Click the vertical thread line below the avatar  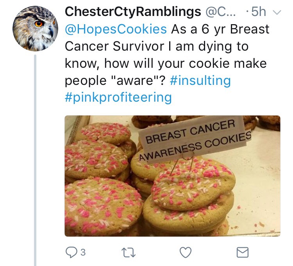click(35, 156)
